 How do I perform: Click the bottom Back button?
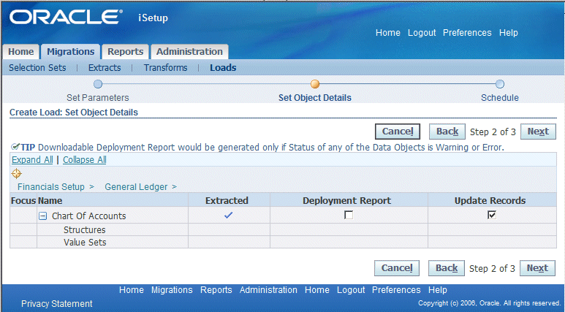point(447,268)
